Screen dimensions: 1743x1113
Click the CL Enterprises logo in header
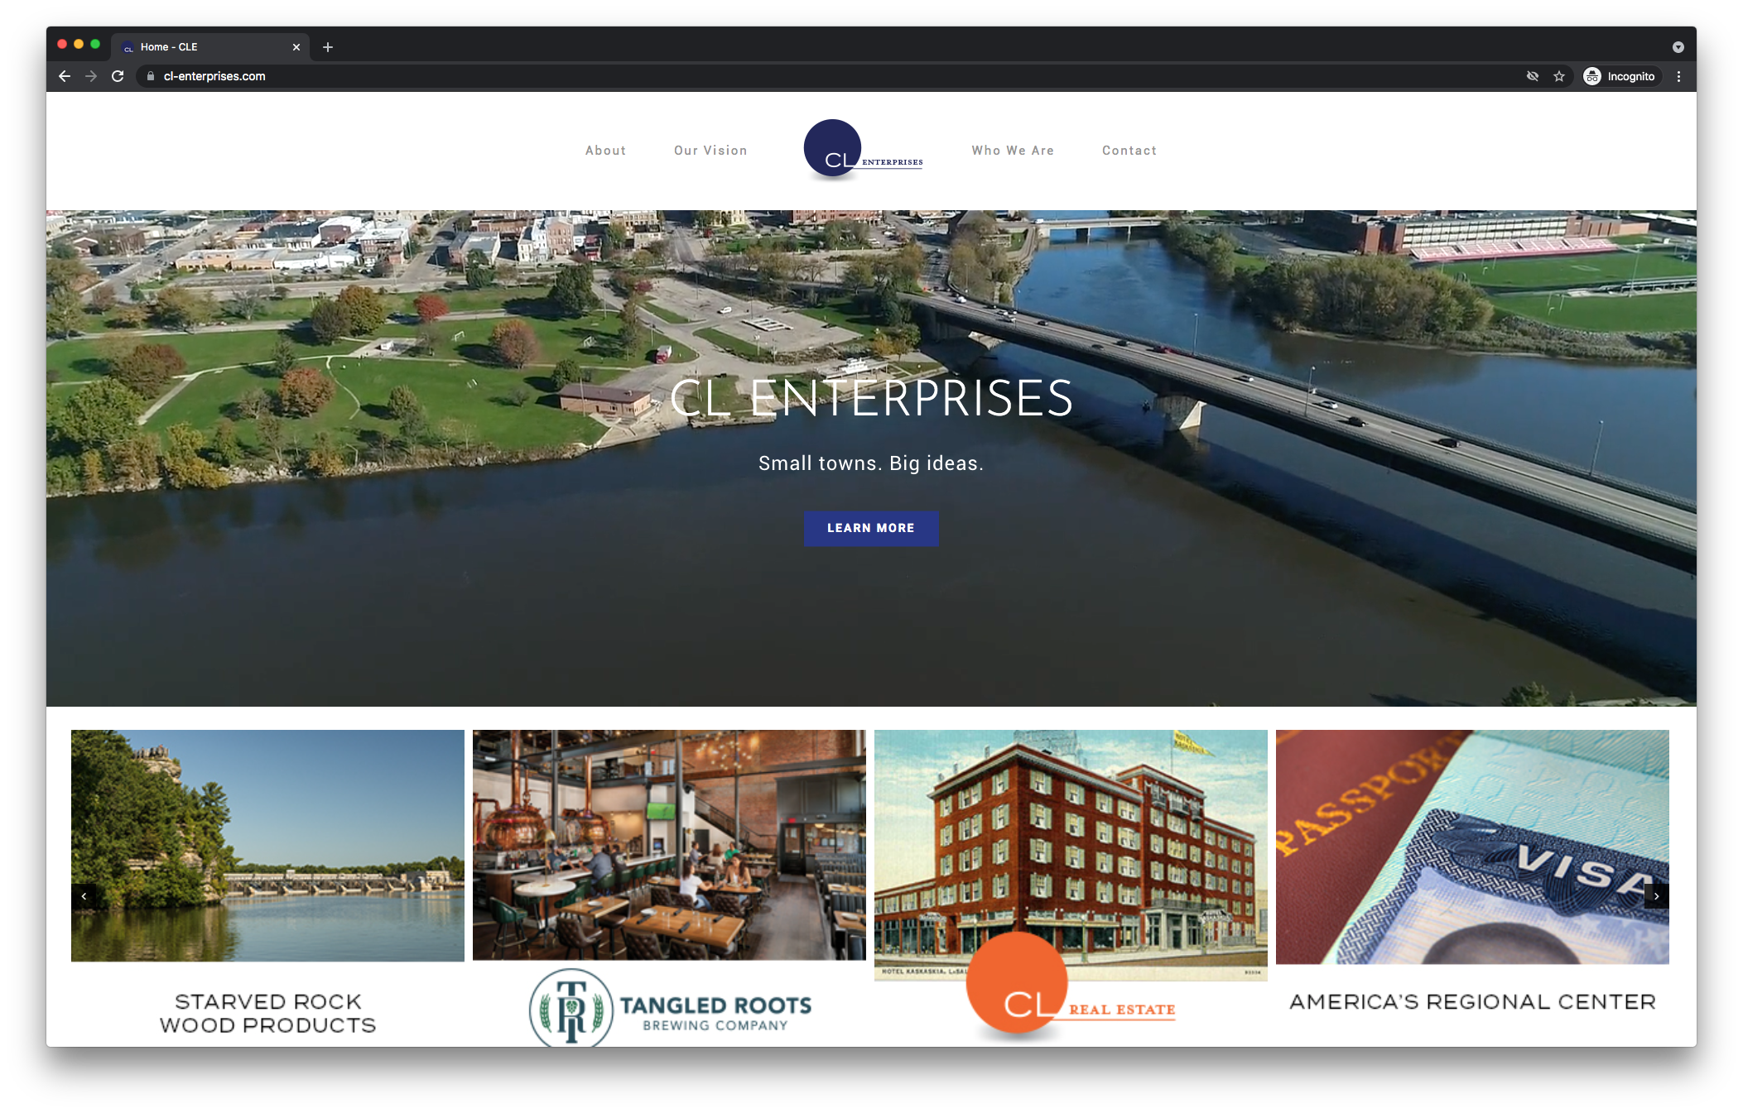(863, 150)
